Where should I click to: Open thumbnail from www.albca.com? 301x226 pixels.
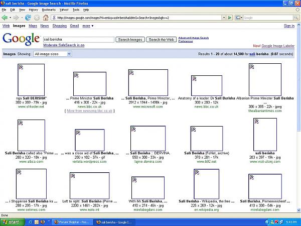[31, 135]
